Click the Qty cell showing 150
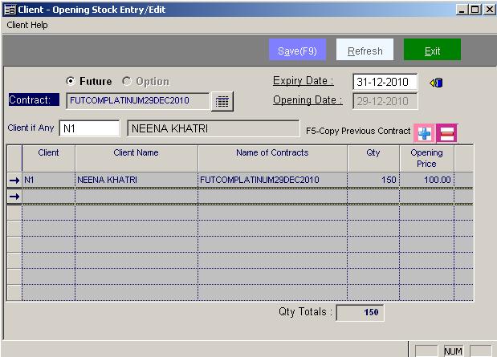The width and height of the screenshot is (497, 357). 373,181
